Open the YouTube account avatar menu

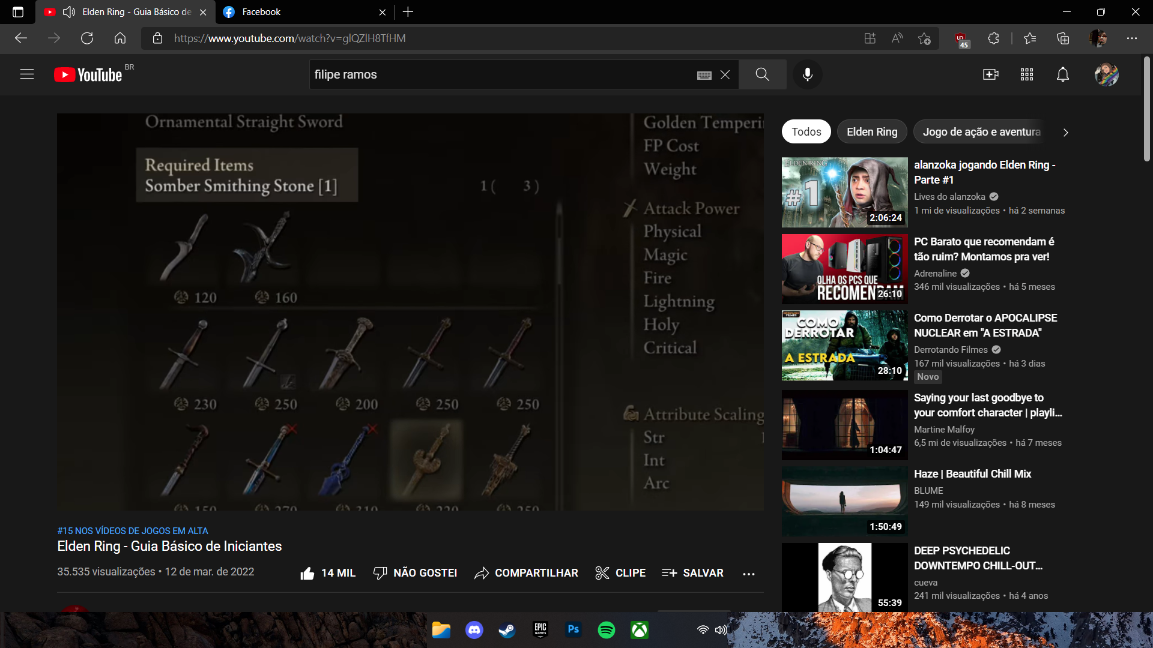tap(1106, 74)
